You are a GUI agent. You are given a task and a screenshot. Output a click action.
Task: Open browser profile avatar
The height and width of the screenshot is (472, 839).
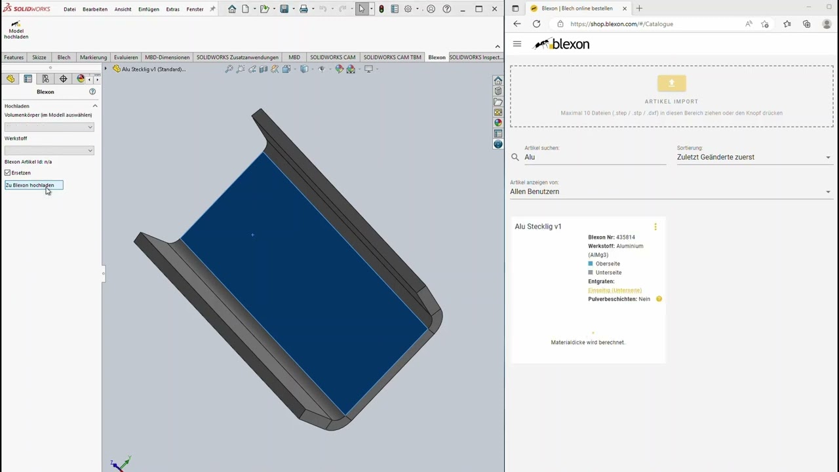pos(827,24)
